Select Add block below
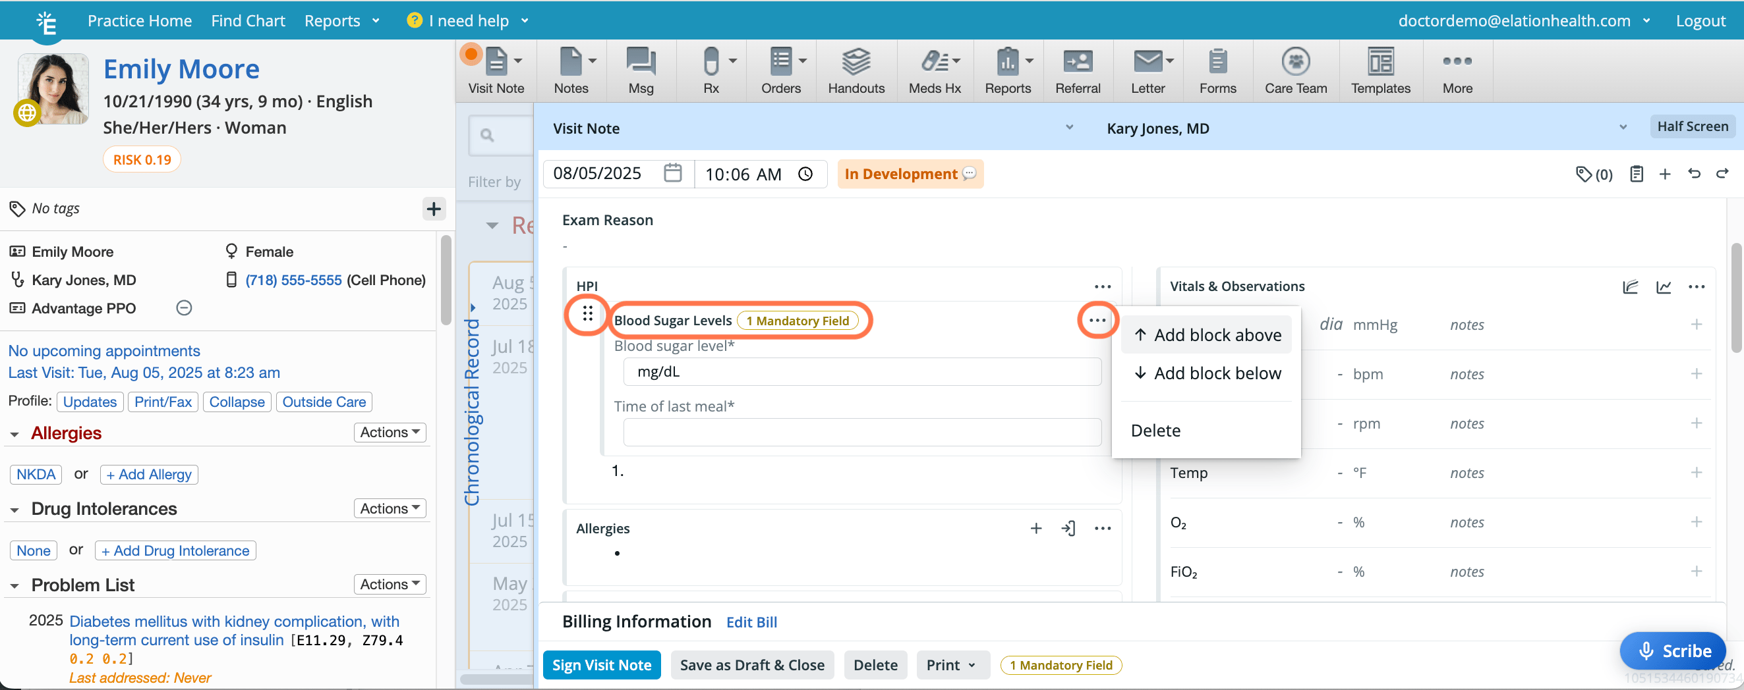The height and width of the screenshot is (690, 1744). point(1206,373)
